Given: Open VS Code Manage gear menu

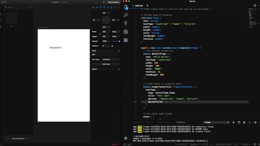Looking at the screenshot, I should click(x=126, y=138).
